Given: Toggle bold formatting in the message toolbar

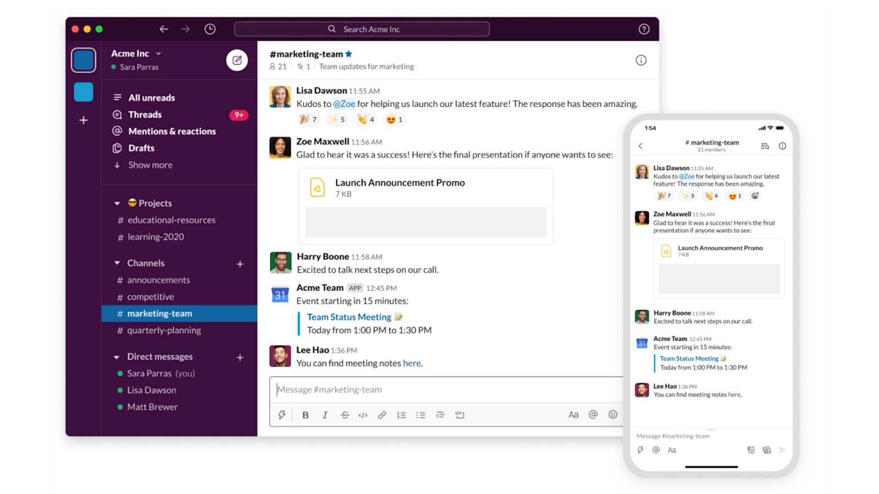Looking at the screenshot, I should coord(305,414).
